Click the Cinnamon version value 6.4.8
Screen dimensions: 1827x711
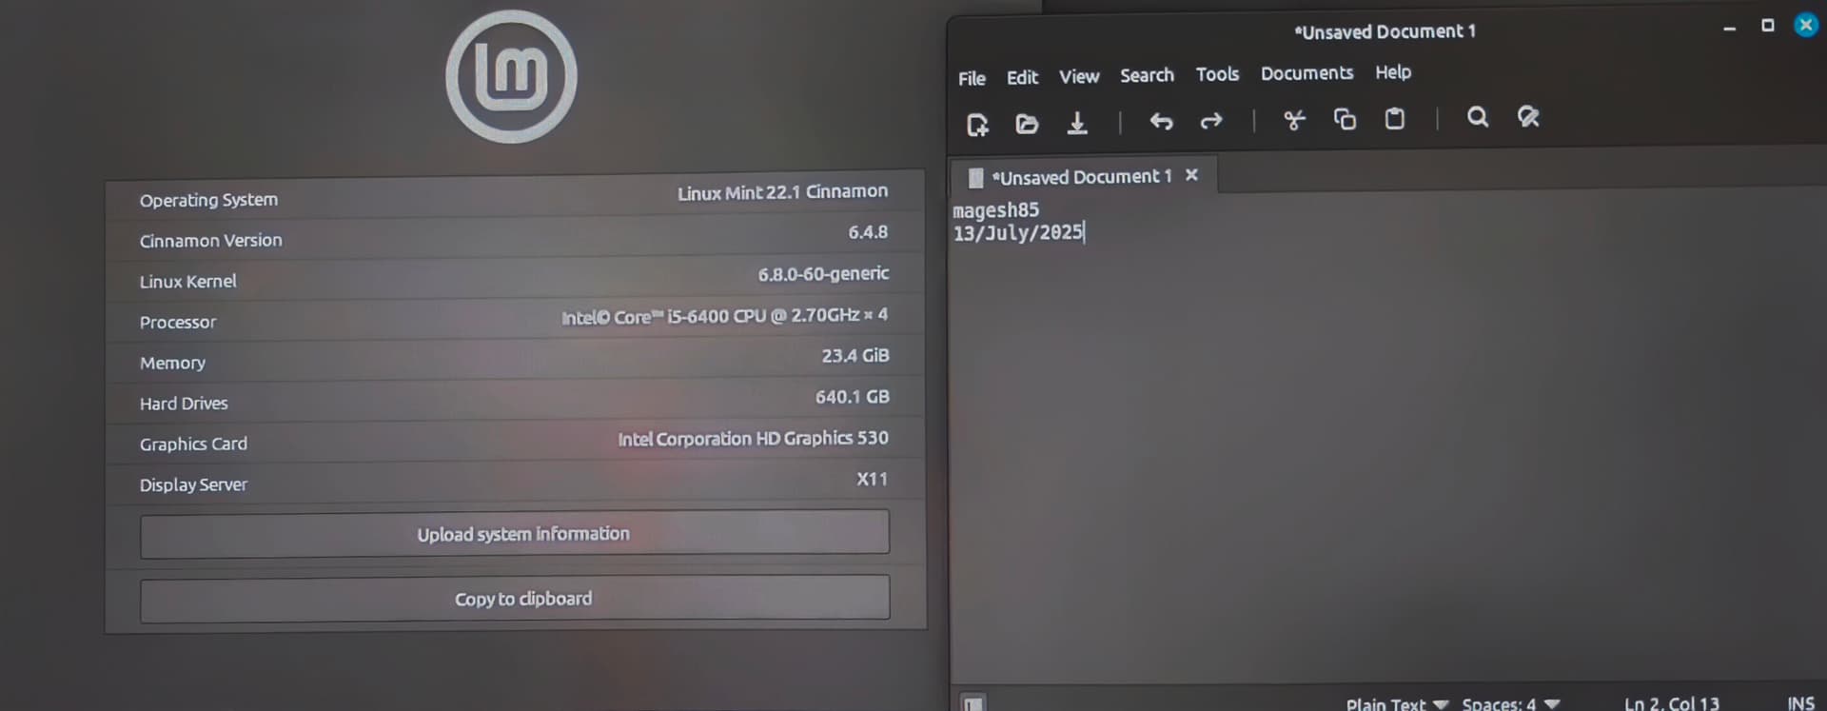tap(868, 232)
